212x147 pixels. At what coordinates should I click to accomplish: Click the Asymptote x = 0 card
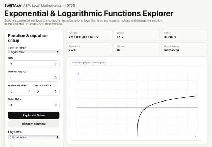pyautogui.click(x=89, y=48)
